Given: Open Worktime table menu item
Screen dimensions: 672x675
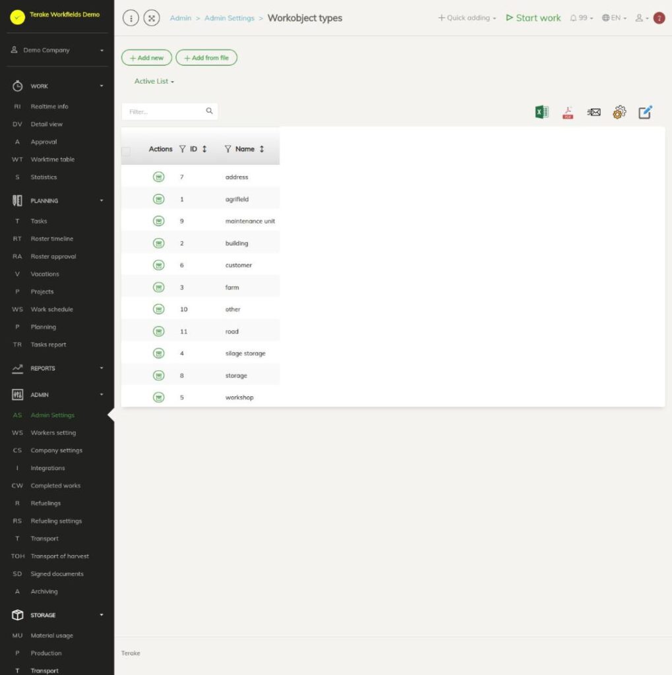Looking at the screenshot, I should point(52,160).
